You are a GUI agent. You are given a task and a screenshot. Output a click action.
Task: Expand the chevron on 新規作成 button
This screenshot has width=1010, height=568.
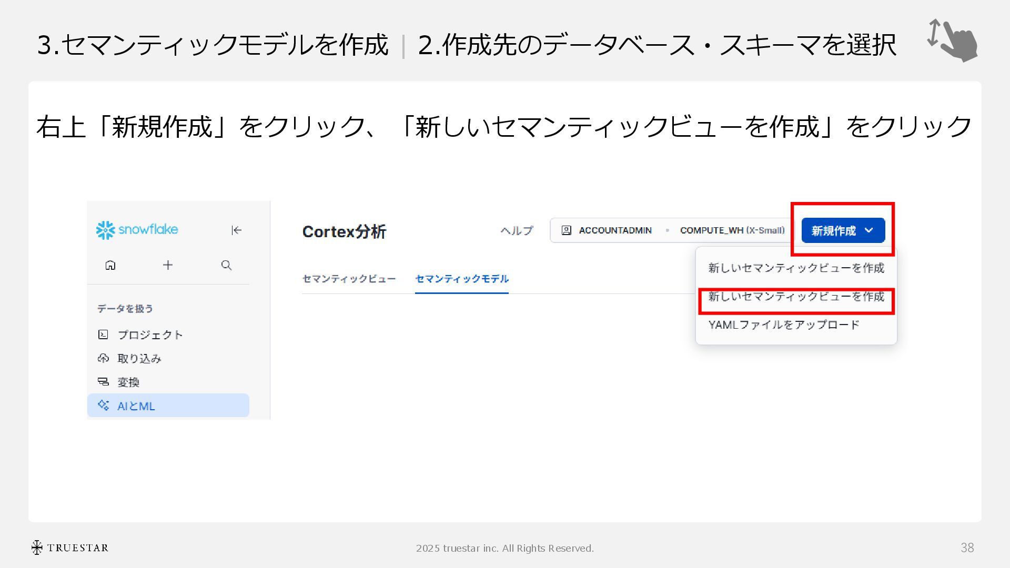pyautogui.click(x=869, y=230)
